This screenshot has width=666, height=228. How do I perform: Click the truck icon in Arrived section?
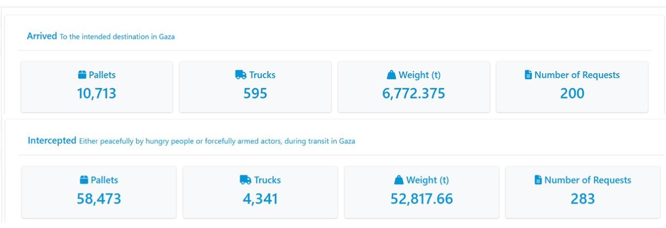(x=240, y=75)
